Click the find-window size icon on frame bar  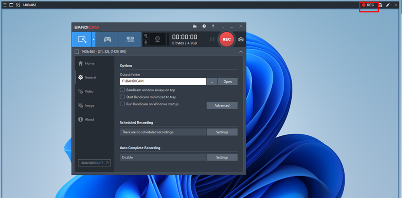pyautogui.click(x=18, y=5)
